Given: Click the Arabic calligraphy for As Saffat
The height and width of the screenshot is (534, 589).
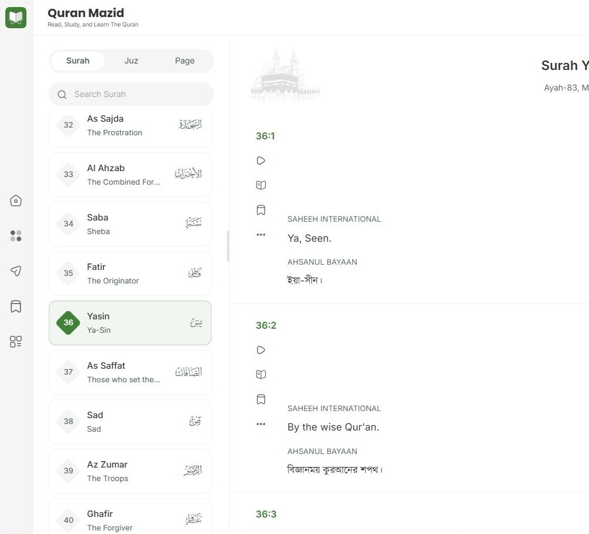Looking at the screenshot, I should point(189,372).
